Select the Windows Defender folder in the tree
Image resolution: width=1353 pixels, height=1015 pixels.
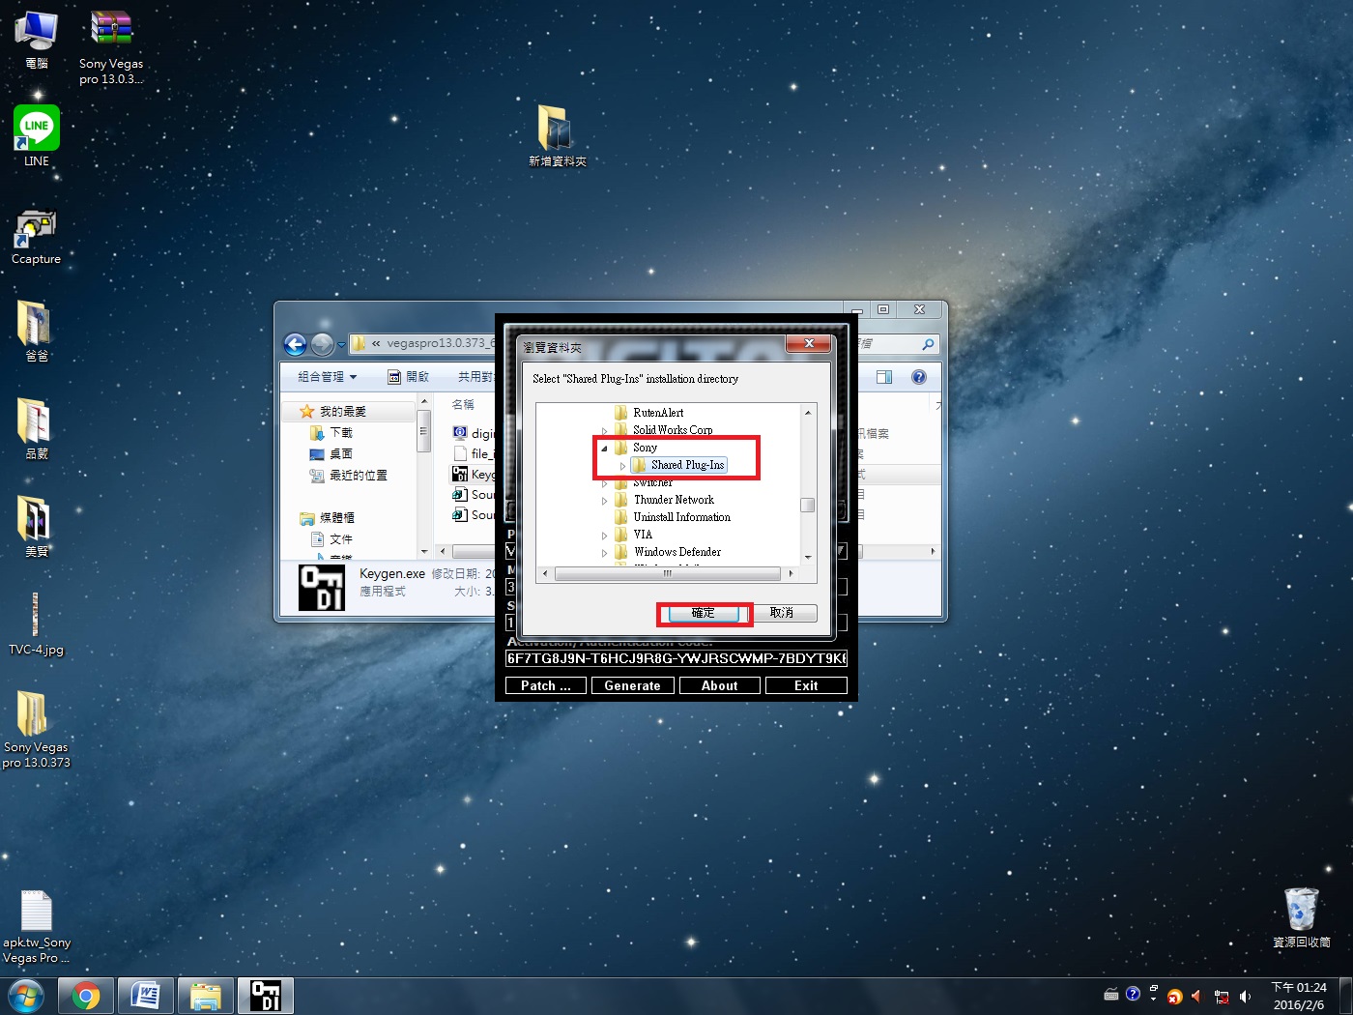click(676, 552)
